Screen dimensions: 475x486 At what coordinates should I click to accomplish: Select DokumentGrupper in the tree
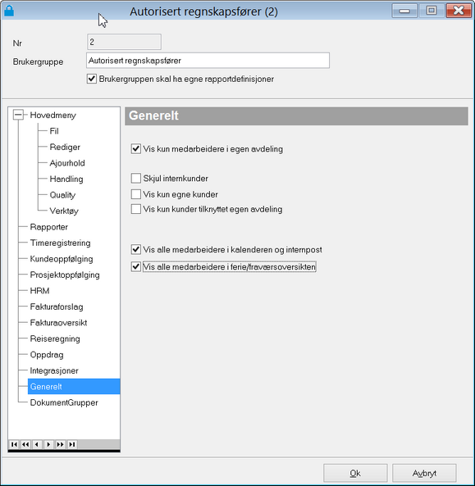click(64, 402)
